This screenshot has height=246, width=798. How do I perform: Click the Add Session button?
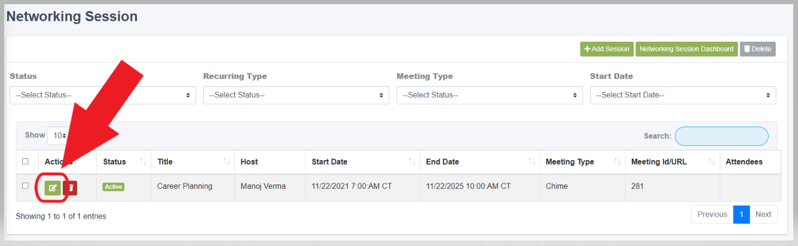[607, 49]
